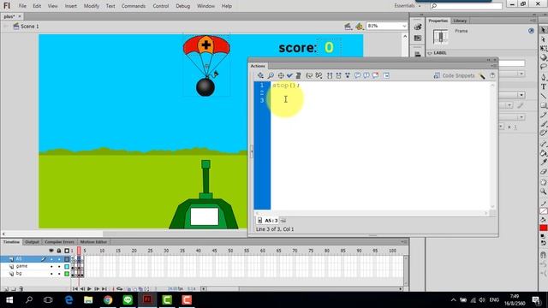The image size is (548, 308).
Task: Open the Actions panel options menu
Action: click(x=493, y=66)
